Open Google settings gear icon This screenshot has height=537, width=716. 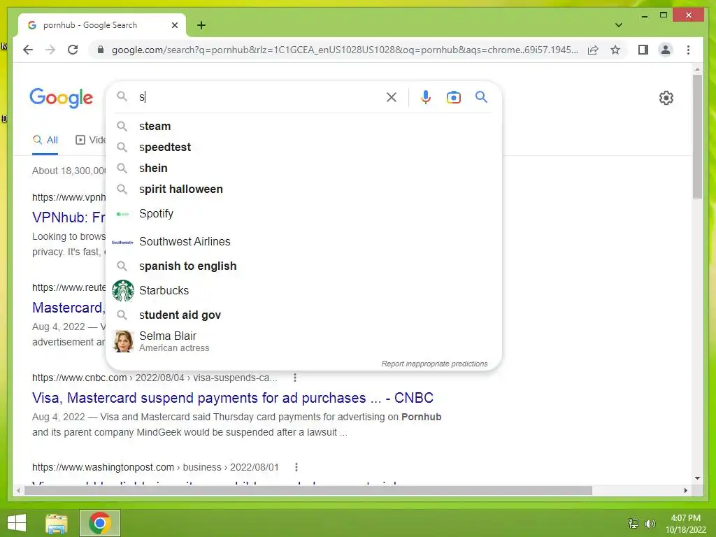point(666,98)
